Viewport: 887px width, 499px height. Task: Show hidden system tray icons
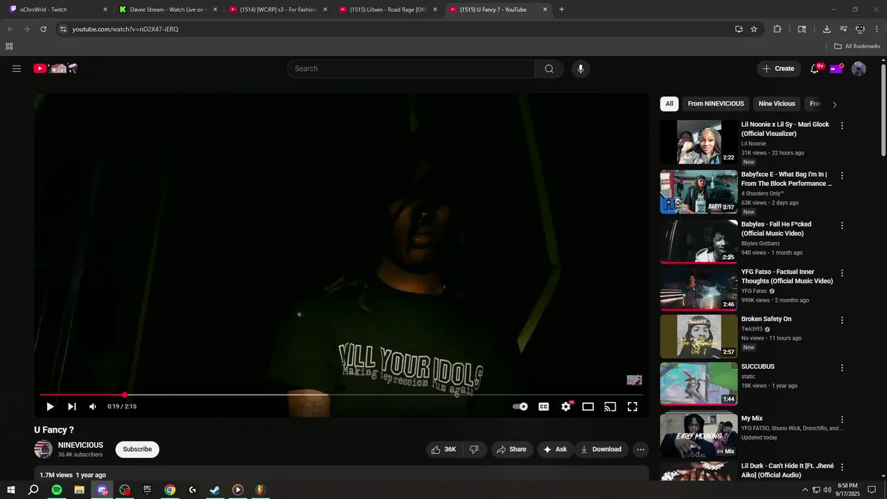(x=805, y=490)
